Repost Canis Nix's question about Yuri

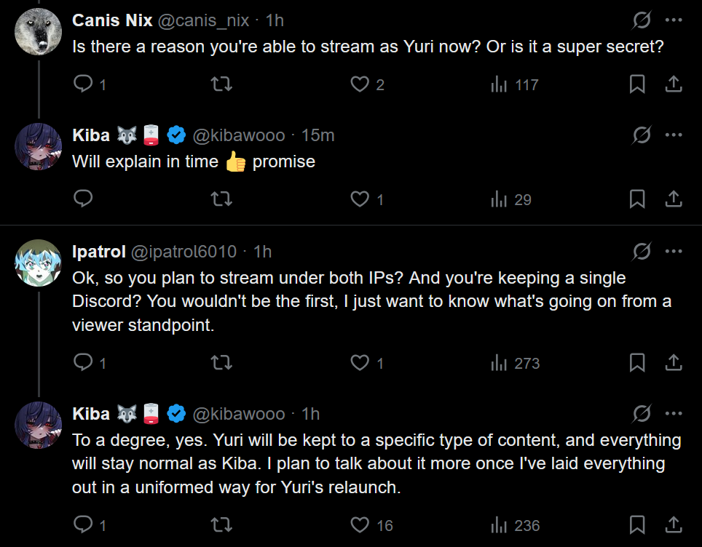[x=221, y=84]
